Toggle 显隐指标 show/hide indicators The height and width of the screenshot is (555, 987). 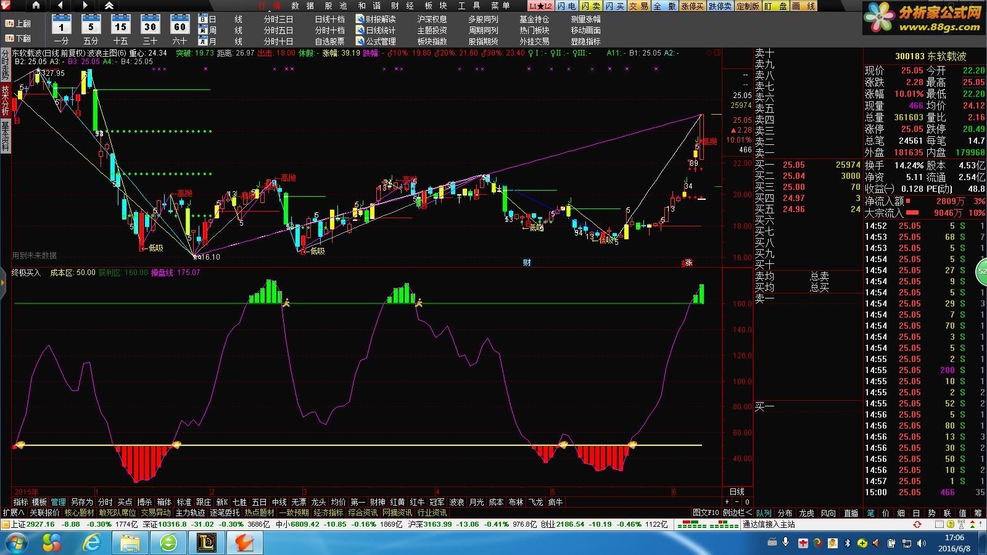[x=585, y=41]
